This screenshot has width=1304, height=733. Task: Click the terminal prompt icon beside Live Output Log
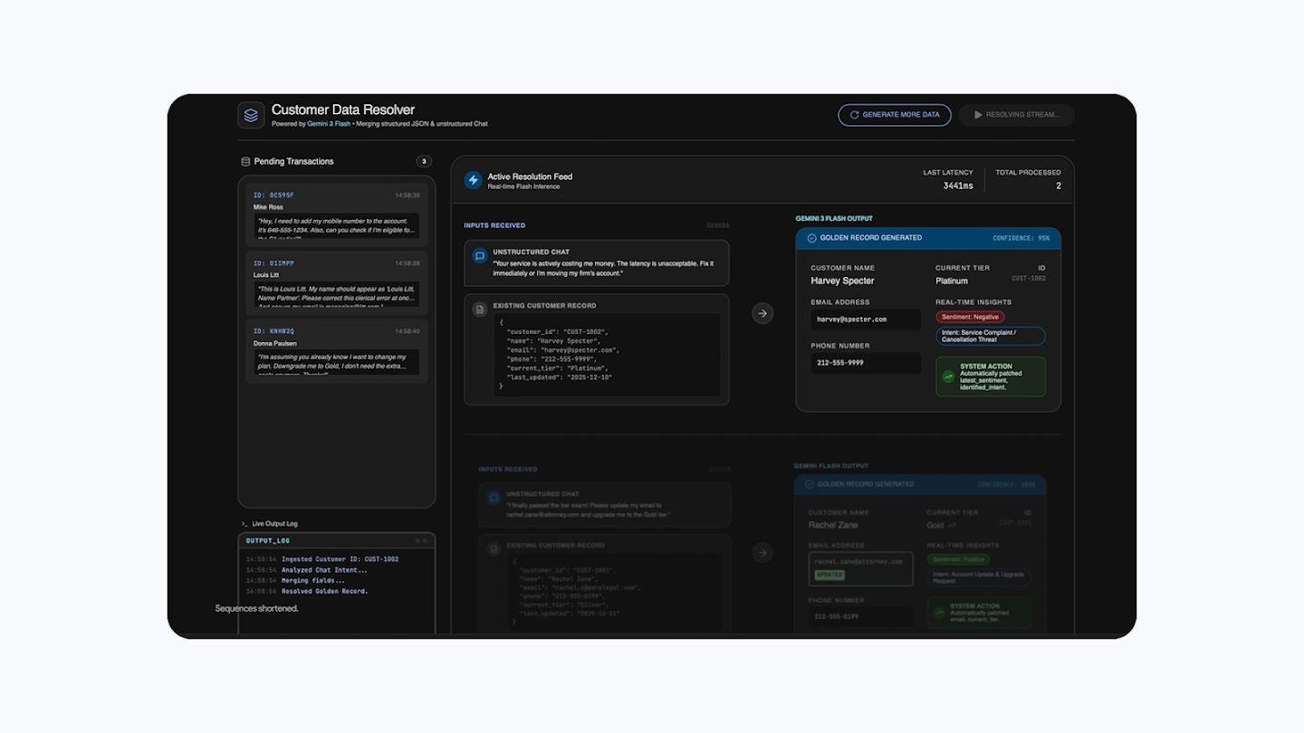coord(244,524)
